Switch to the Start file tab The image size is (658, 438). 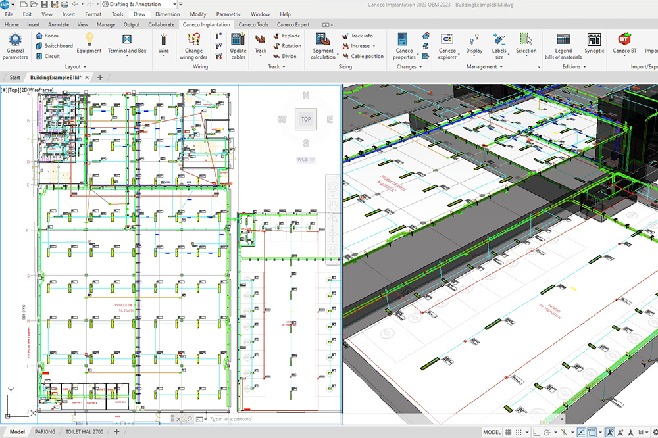14,77
